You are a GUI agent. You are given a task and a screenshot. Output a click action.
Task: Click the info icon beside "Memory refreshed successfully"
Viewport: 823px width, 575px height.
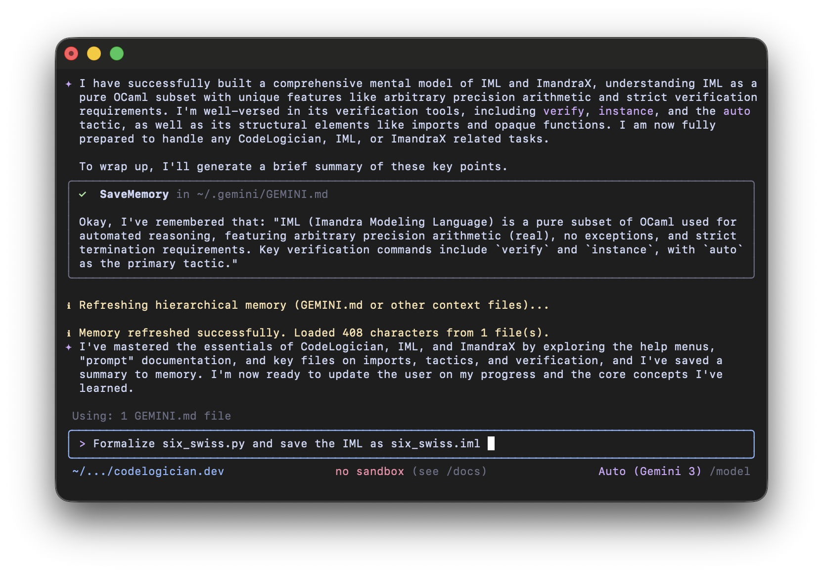click(x=69, y=334)
